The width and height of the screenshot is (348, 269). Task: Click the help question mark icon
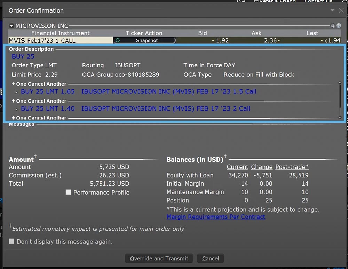click(x=338, y=26)
